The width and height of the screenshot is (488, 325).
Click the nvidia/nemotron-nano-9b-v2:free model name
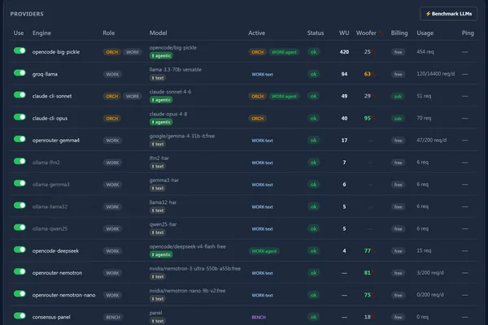[x=187, y=291]
